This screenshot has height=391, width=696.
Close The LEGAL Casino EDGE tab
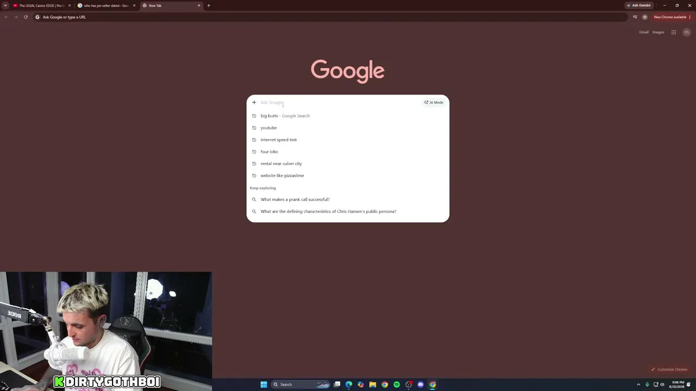pyautogui.click(x=70, y=5)
